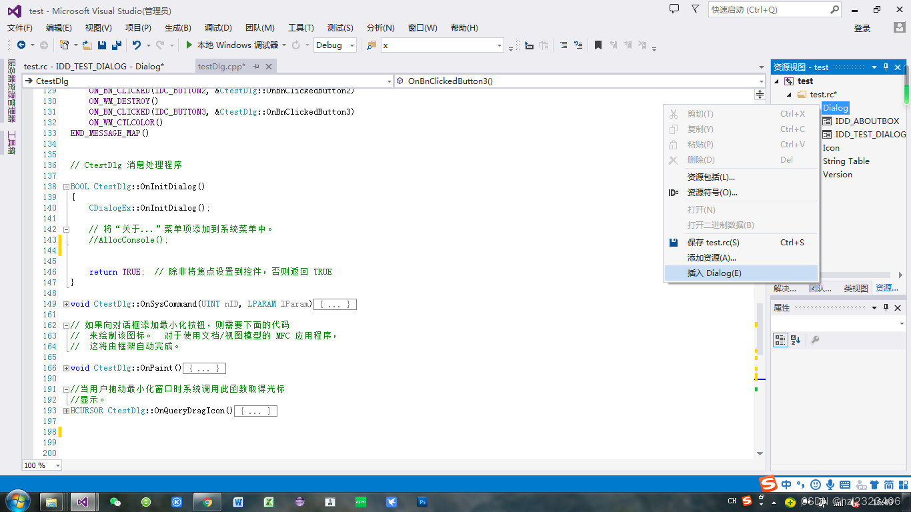Choose 资源包括(L)... from the context menu
Screen dimensions: 911x512
coord(742,177)
